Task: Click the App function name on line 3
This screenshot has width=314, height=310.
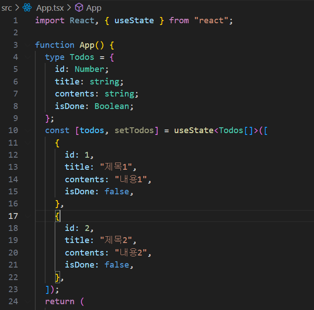Action: click(87, 46)
